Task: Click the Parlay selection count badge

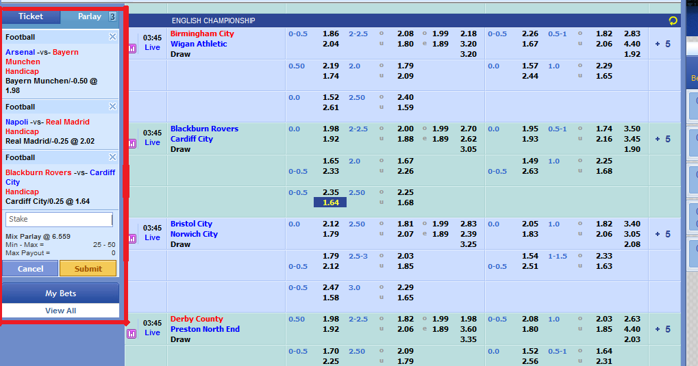Action: [112, 17]
